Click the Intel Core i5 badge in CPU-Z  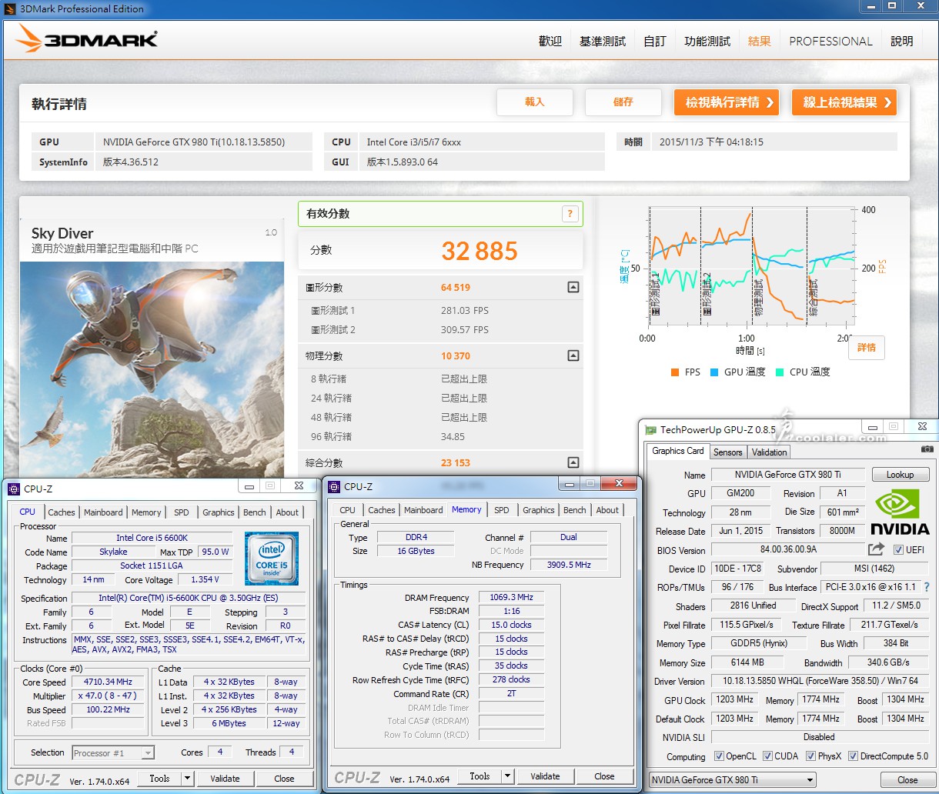coord(271,558)
